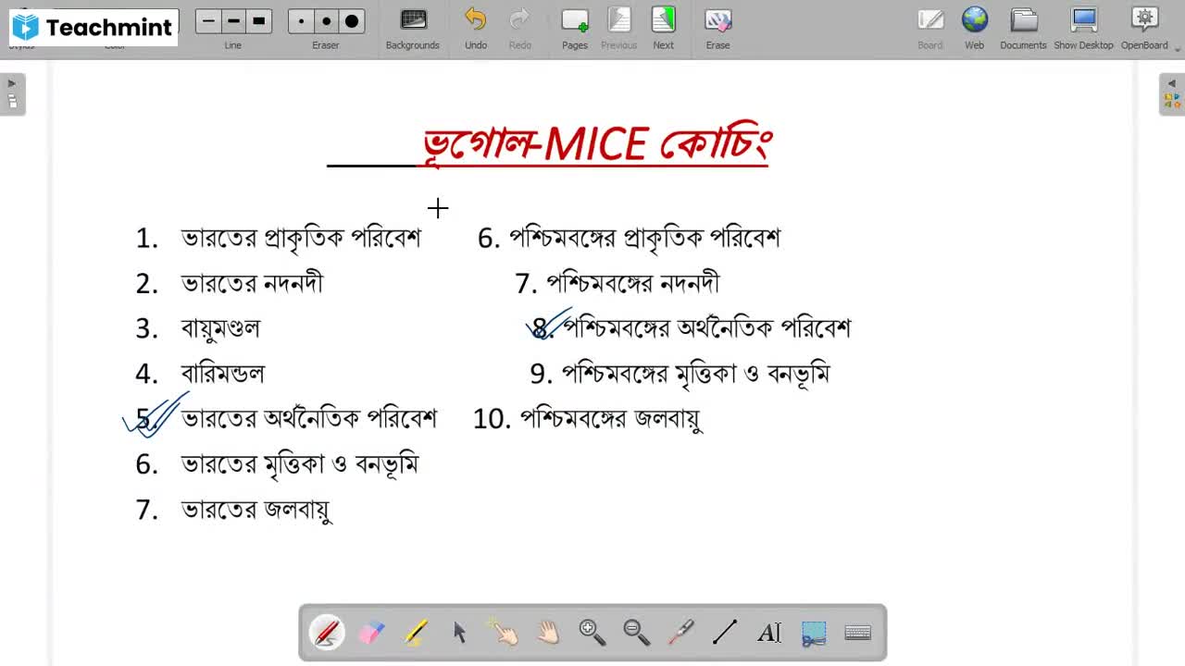Click the Zoom Out magnifier tool
This screenshot has width=1185, height=666.
tap(637, 633)
